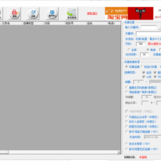161x161 pixels.
Task: Click the 开店时间 date field 2018-11-04
Action: click(x=153, y=137)
